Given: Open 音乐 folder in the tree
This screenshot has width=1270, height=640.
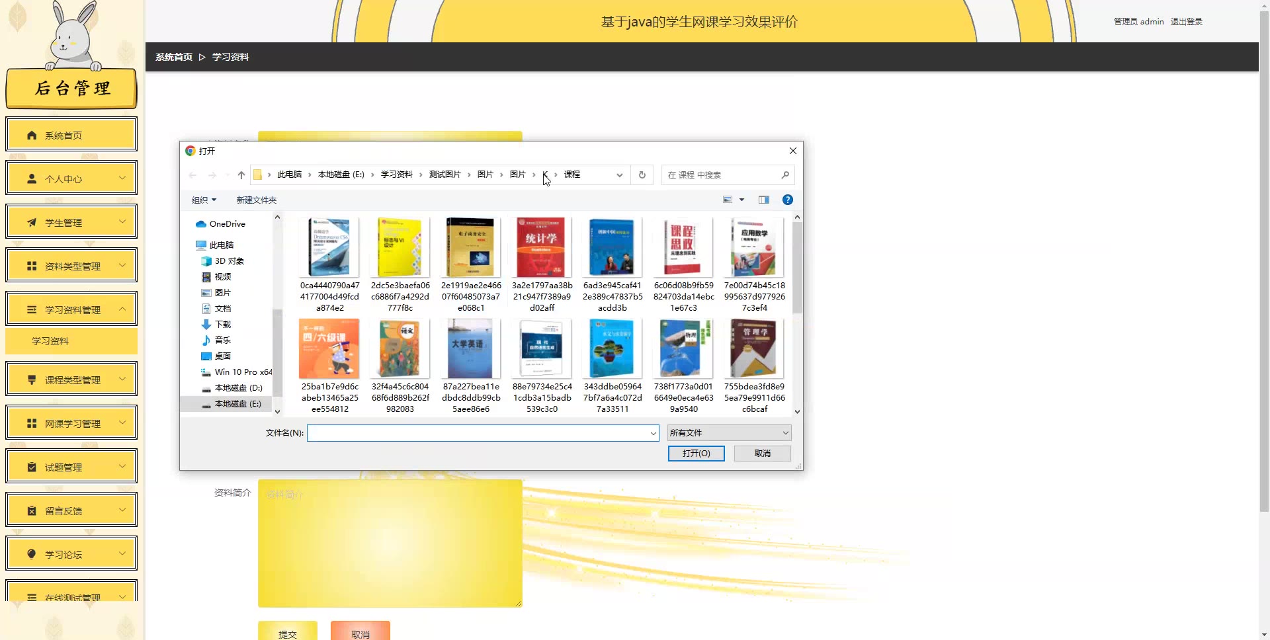Looking at the screenshot, I should [x=216, y=340].
